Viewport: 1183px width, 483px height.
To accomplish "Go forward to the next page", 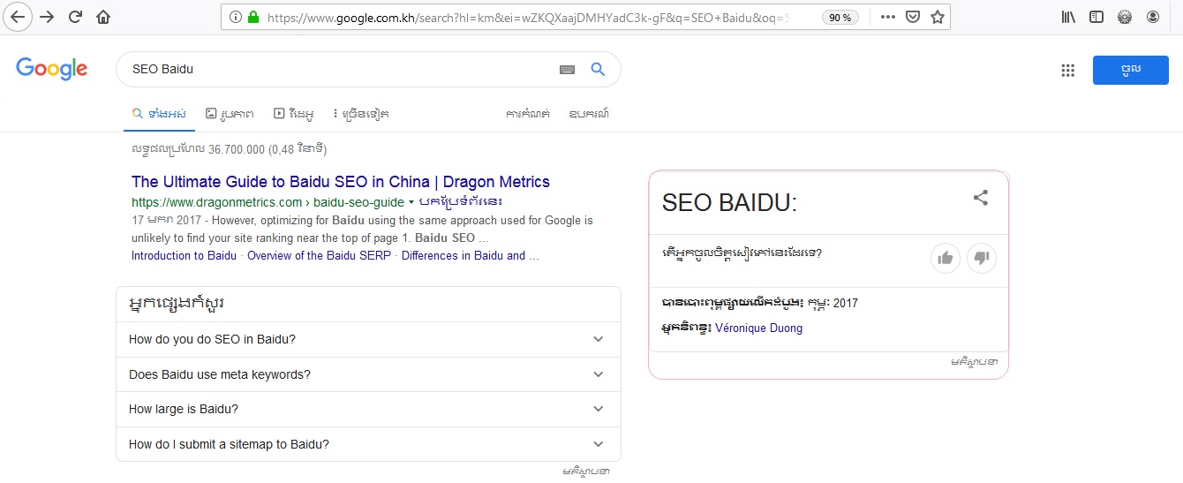I will 47,17.
